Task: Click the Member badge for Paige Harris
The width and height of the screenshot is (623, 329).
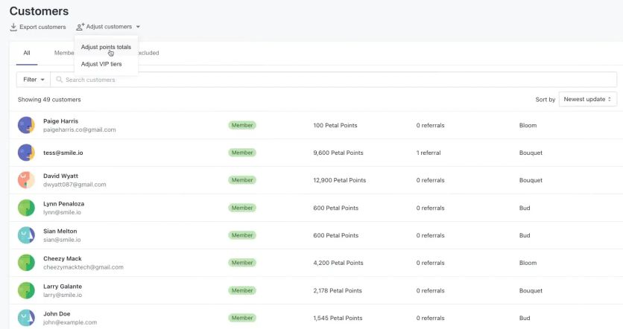Action: 242,125
